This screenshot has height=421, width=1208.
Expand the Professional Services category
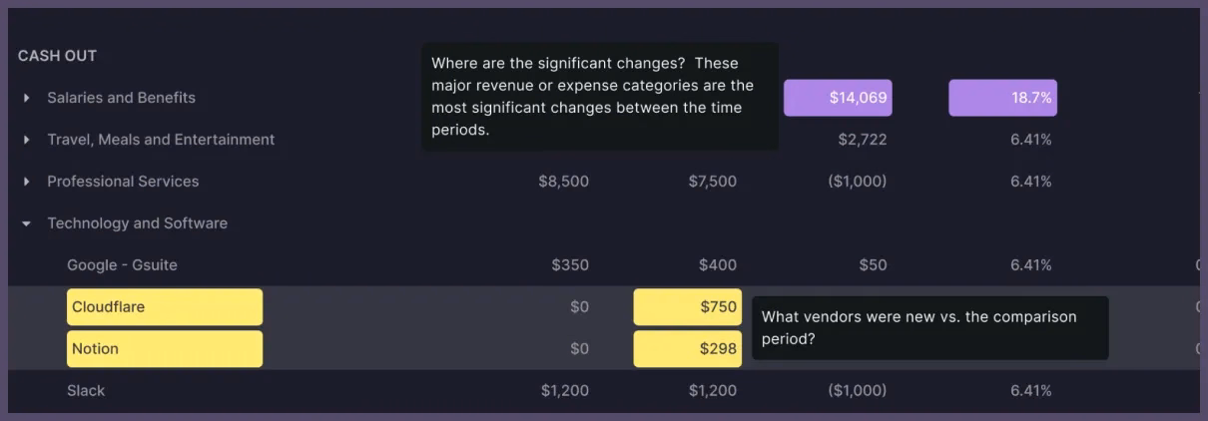click(27, 182)
